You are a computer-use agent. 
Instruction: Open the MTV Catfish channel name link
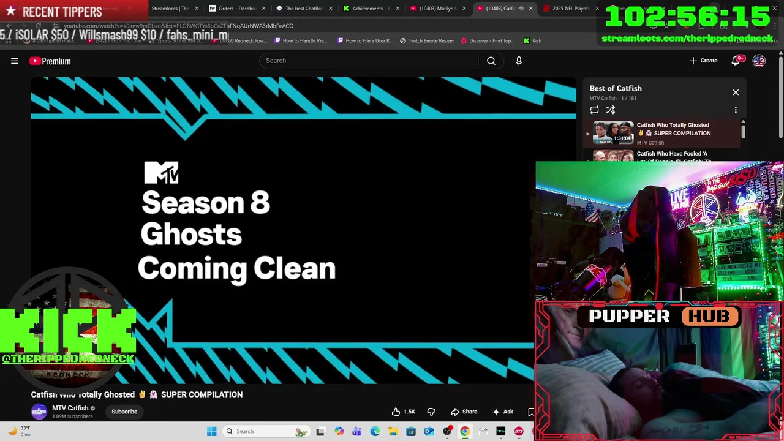point(70,408)
